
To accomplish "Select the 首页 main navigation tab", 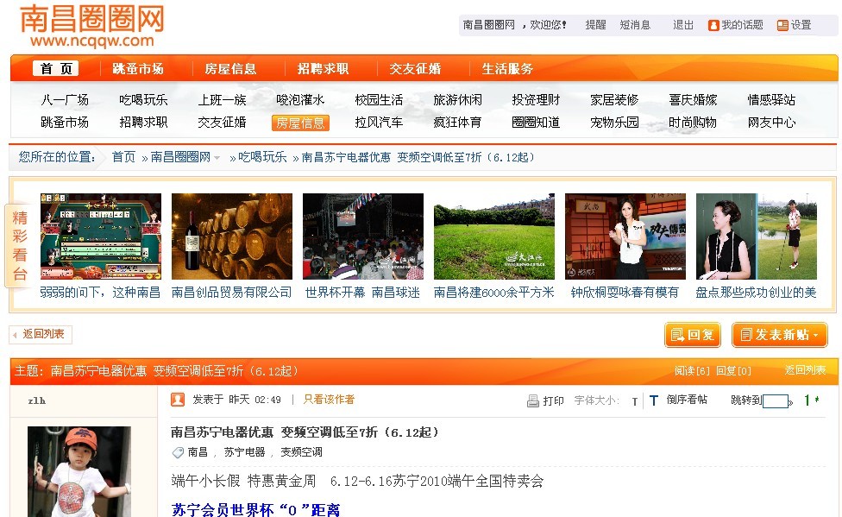I will (56, 69).
